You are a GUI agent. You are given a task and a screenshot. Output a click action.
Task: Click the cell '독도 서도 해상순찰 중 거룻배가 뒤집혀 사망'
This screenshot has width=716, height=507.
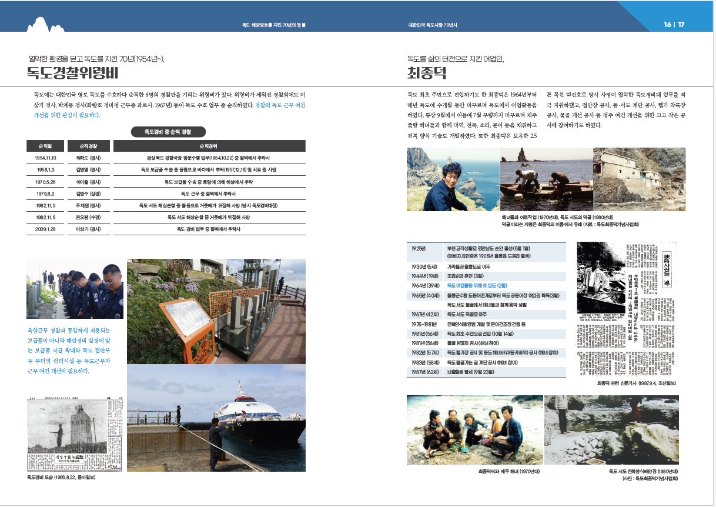tap(209, 217)
